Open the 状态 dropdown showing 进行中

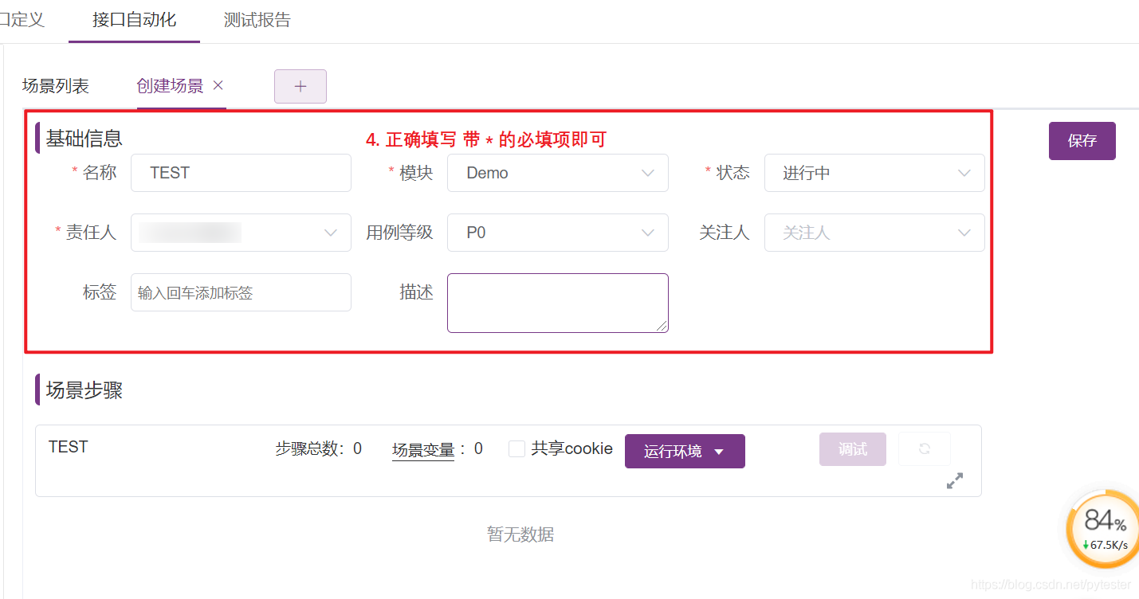tap(874, 173)
